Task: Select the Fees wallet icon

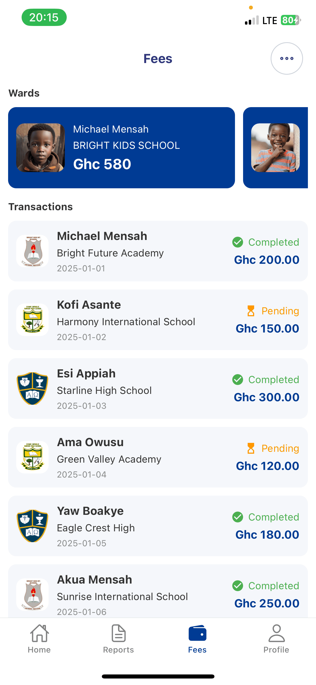Action: (x=197, y=633)
